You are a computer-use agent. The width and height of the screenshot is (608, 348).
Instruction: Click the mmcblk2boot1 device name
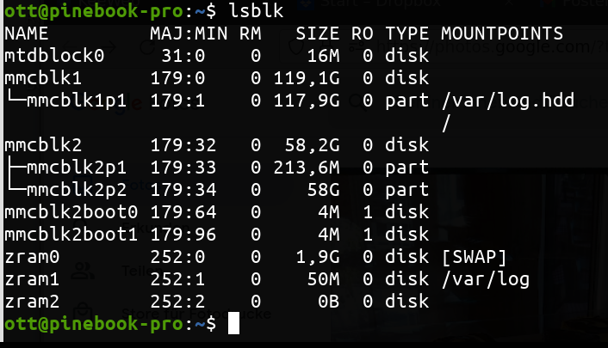pyautogui.click(x=71, y=235)
